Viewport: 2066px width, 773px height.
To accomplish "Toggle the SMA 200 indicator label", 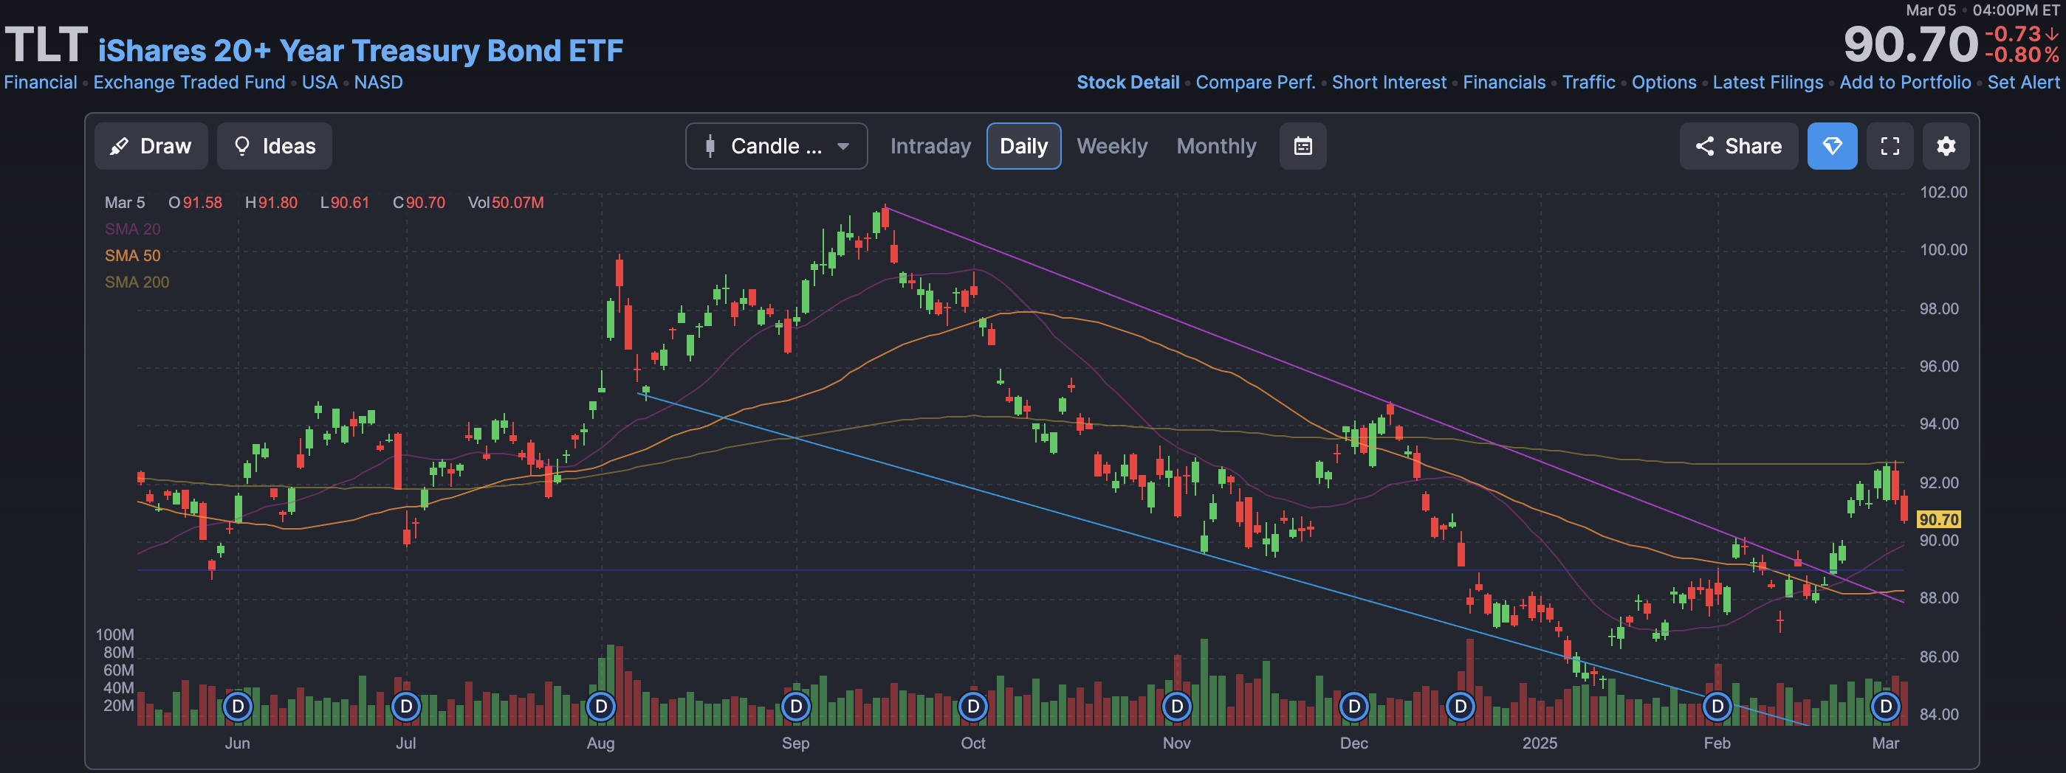I will click(x=137, y=282).
